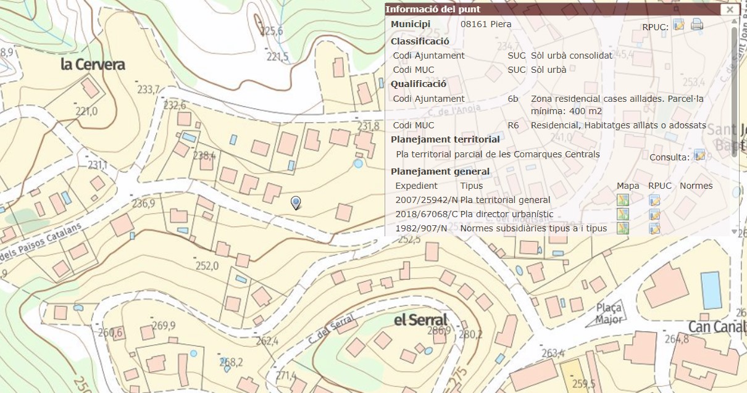The width and height of the screenshot is (747, 393).
Task: Click the Normes column header
Action: pos(696,186)
